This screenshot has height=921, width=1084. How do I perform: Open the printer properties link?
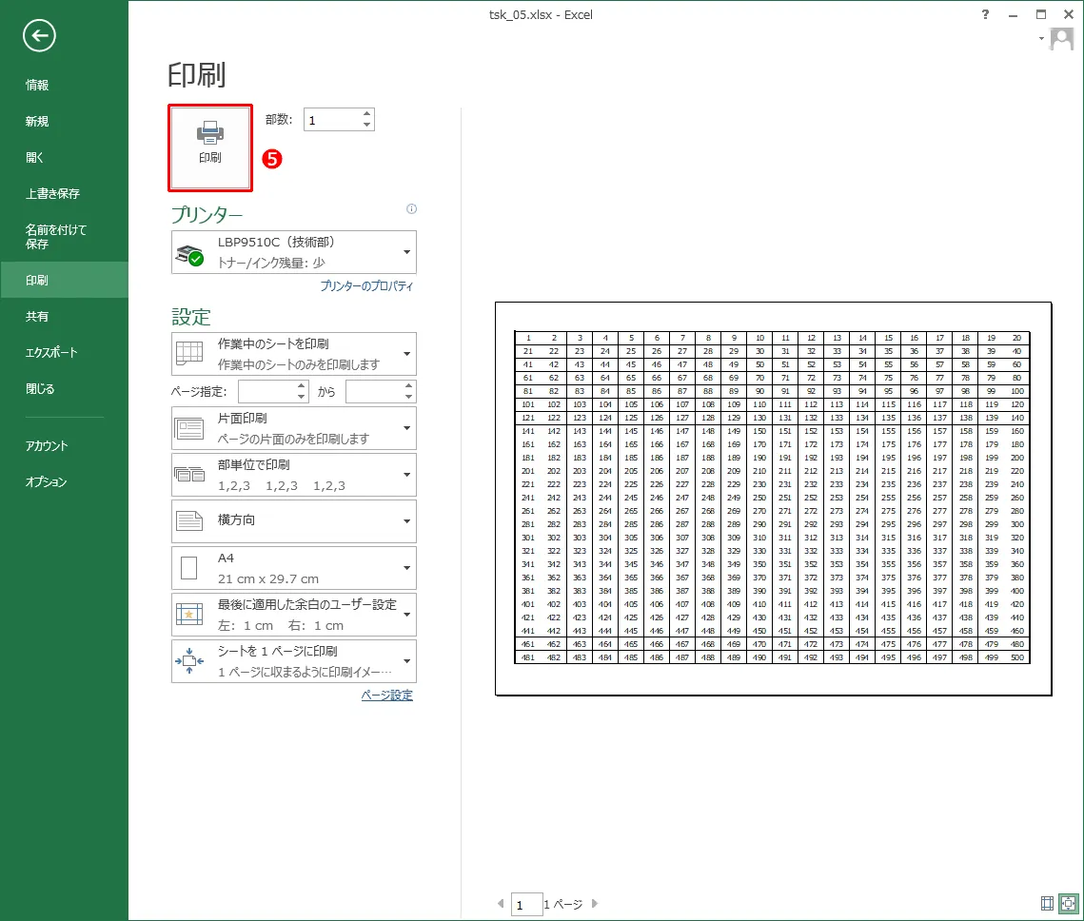[366, 285]
